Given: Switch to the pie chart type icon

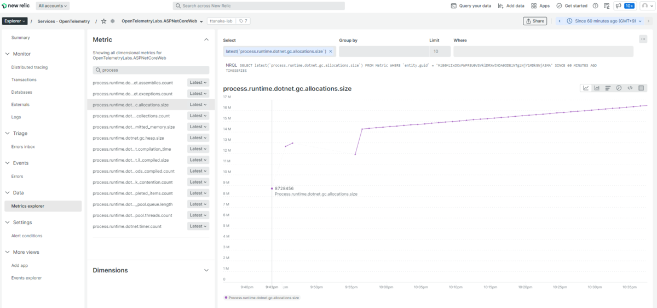Looking at the screenshot, I should point(619,88).
